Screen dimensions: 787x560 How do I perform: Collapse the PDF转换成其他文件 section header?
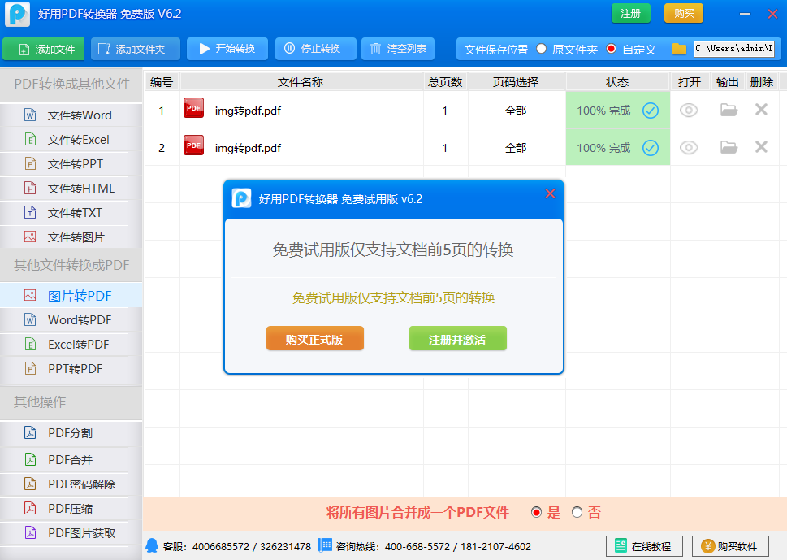tap(71, 84)
